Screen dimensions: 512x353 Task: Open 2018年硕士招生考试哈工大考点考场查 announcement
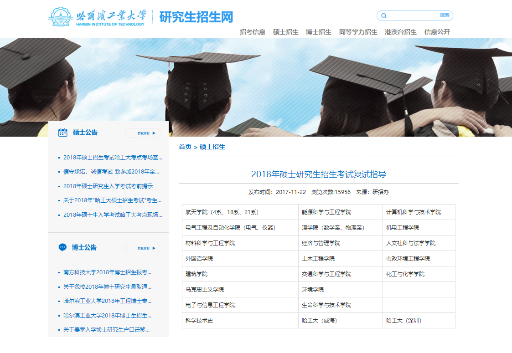click(x=113, y=158)
